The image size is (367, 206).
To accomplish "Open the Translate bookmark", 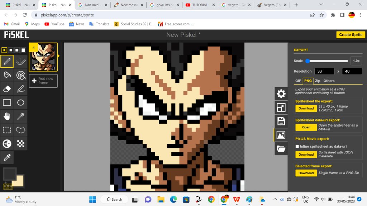I will pyautogui.click(x=100, y=24).
